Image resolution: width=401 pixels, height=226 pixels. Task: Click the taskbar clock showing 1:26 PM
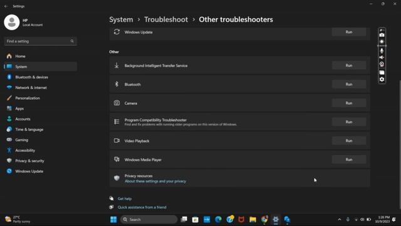pyautogui.click(x=382, y=219)
